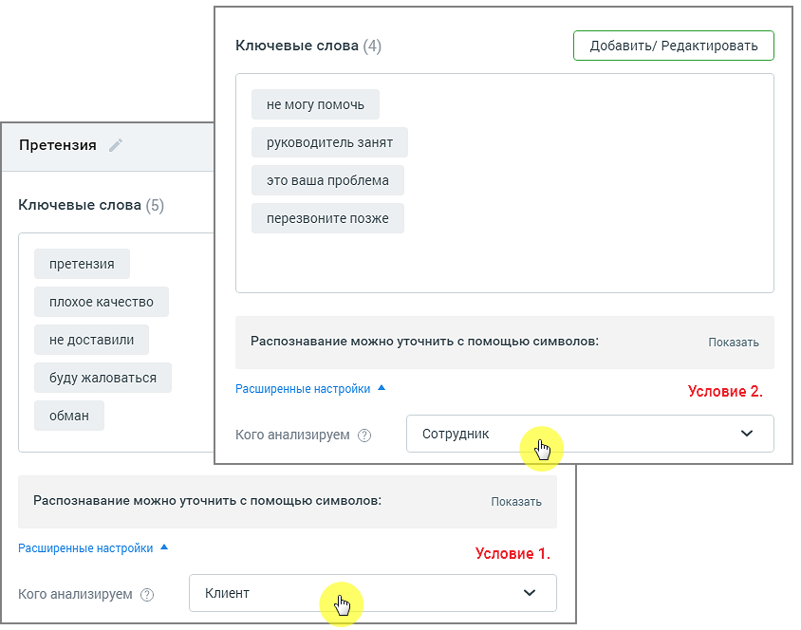Screen dimensions: 801x630
Task: Select the keyword chip 'не могу помочь'
Action: click(315, 104)
